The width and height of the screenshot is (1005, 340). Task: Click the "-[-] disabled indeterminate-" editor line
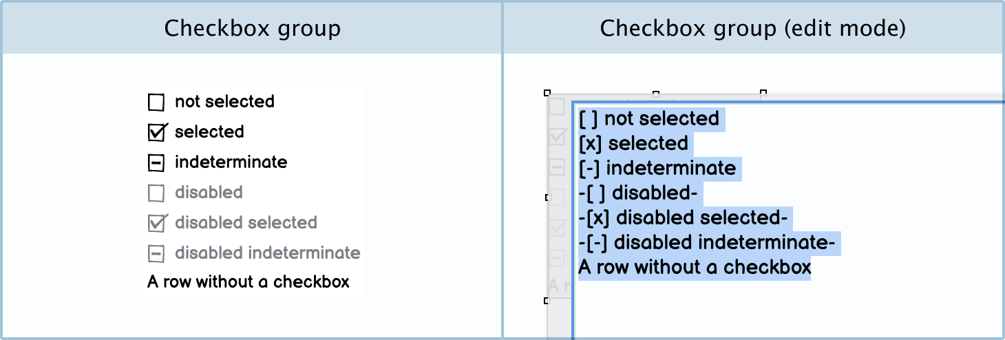pos(706,242)
